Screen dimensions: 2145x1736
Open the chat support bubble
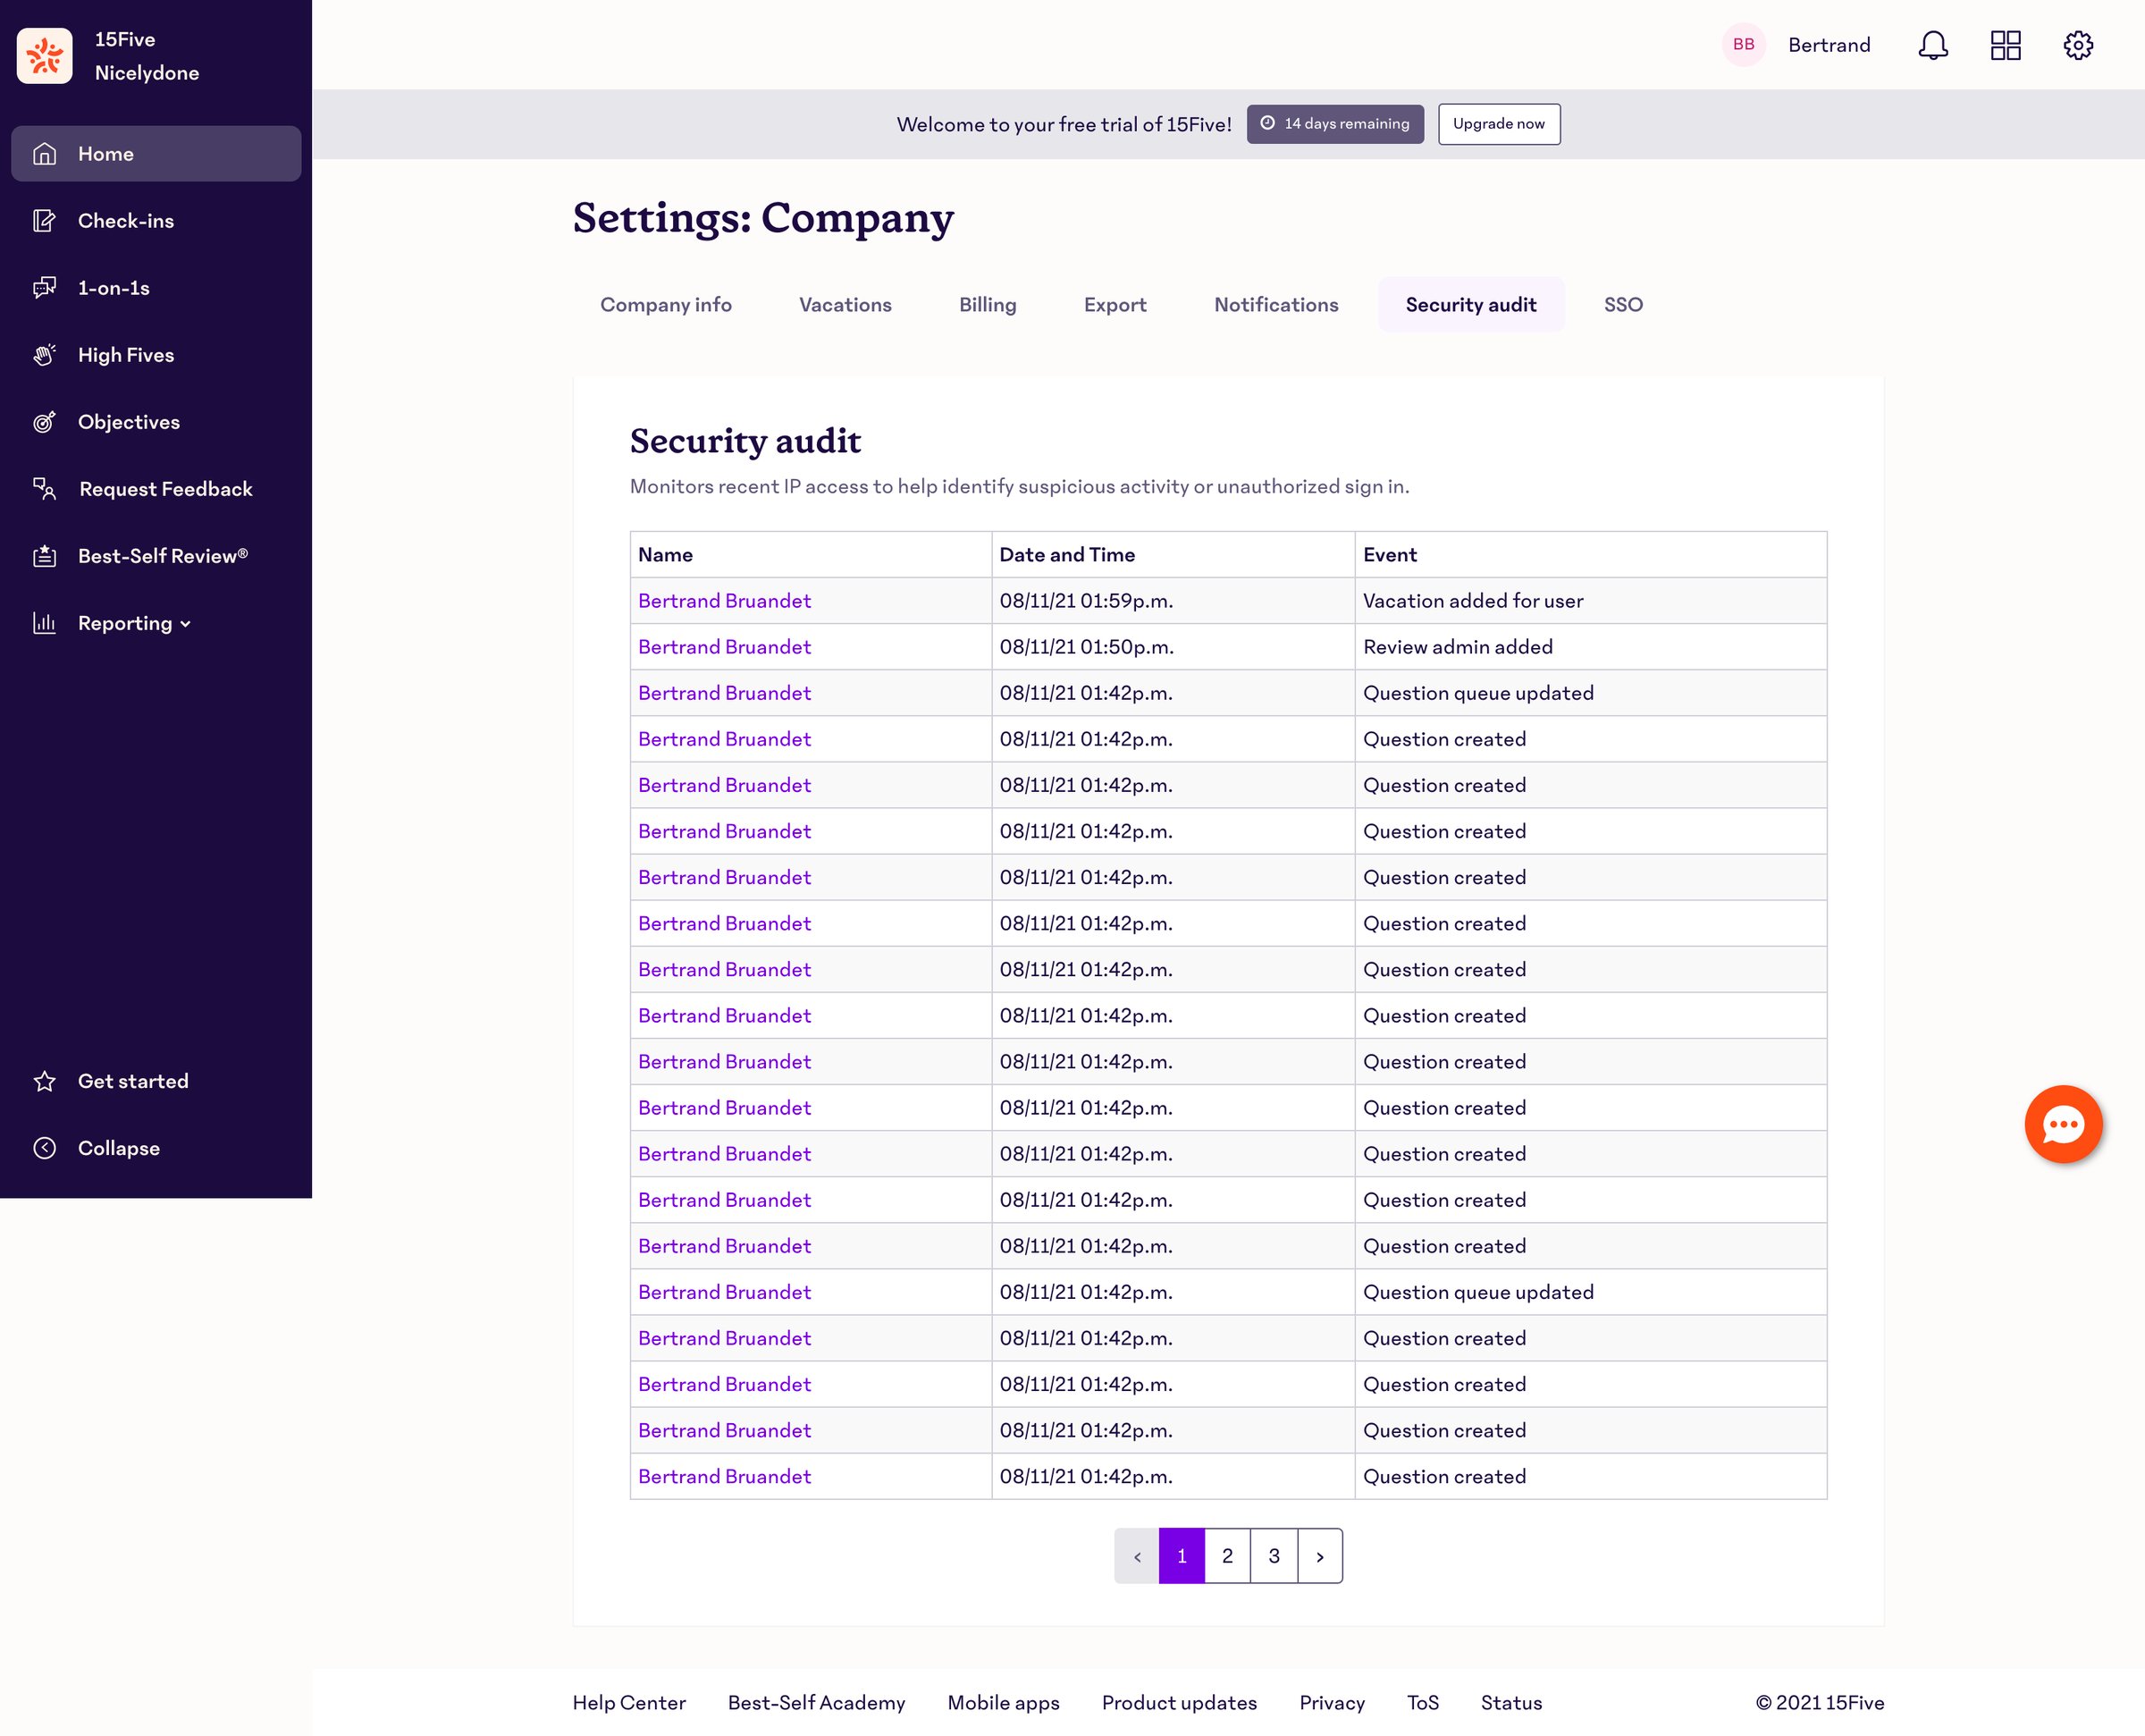pyautogui.click(x=2063, y=1124)
